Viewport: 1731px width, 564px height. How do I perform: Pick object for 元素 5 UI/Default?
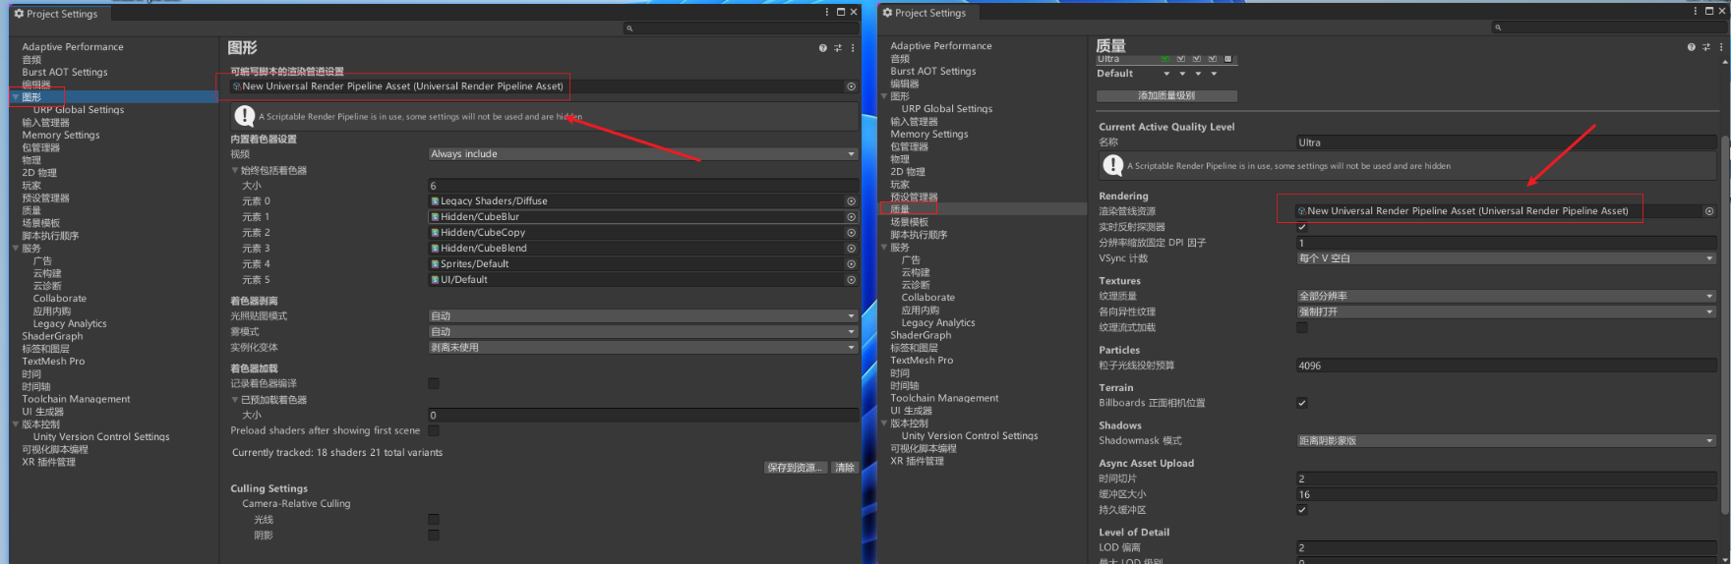(852, 280)
